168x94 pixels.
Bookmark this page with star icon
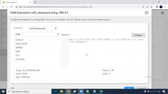(151, 7)
